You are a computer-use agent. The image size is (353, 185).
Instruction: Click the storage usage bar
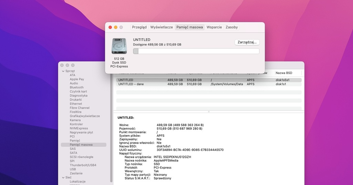pyautogui.click(x=196, y=51)
